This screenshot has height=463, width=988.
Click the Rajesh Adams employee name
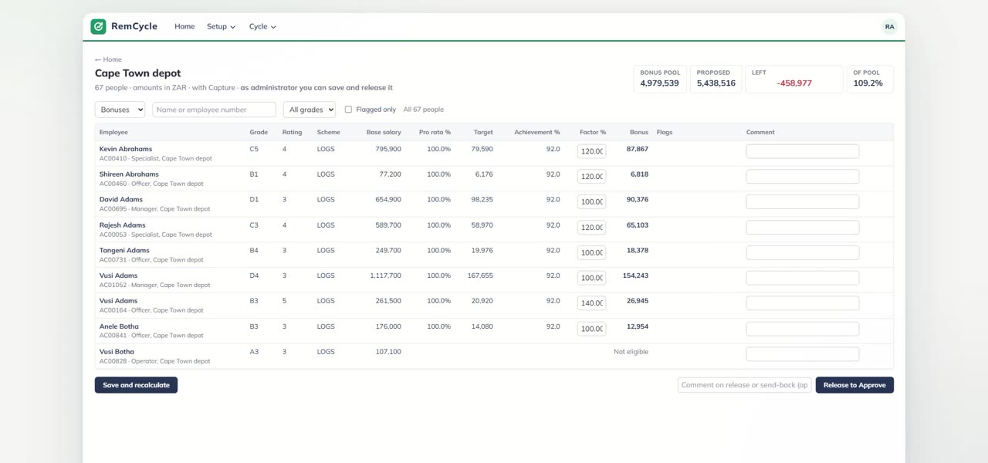pyautogui.click(x=123, y=225)
